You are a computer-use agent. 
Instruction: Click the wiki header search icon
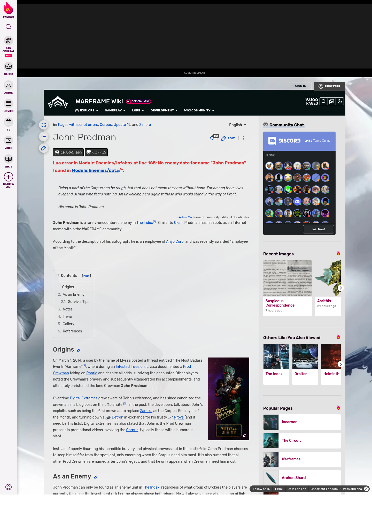[x=324, y=101]
